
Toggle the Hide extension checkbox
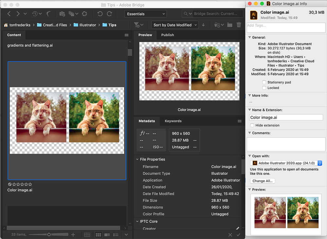coord(252,125)
